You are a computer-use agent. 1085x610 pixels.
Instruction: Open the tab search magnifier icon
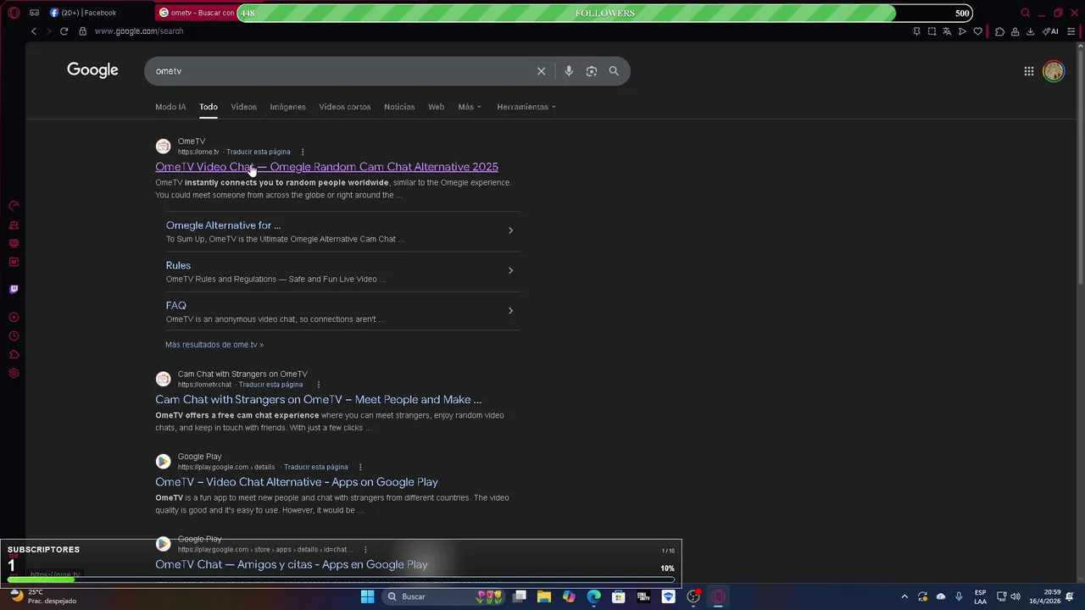tap(1025, 13)
